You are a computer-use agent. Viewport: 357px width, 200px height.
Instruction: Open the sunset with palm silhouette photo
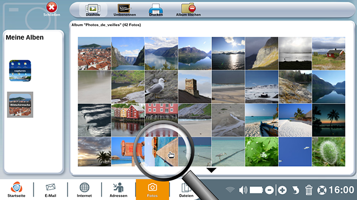[94, 152]
